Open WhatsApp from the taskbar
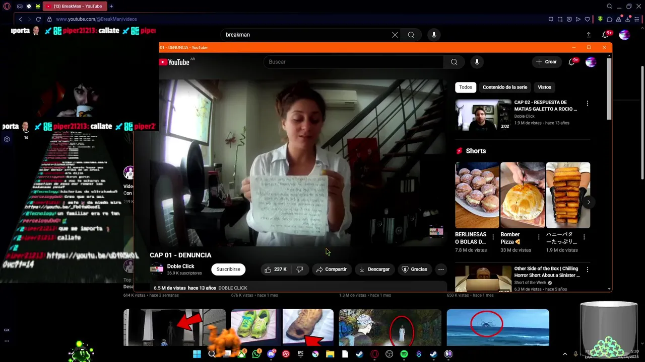 pos(256,354)
